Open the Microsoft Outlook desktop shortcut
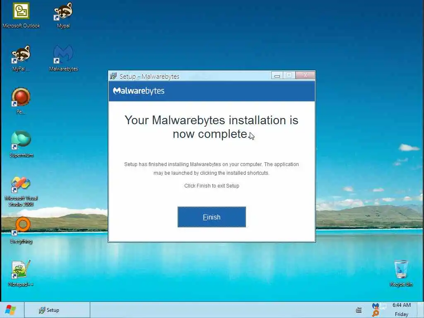Image resolution: width=424 pixels, height=318 pixels. (21, 15)
